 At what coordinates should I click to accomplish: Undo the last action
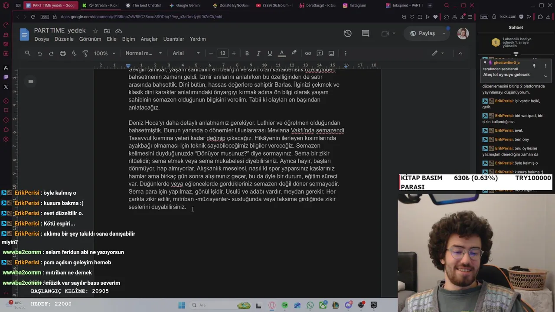[x=40, y=53]
